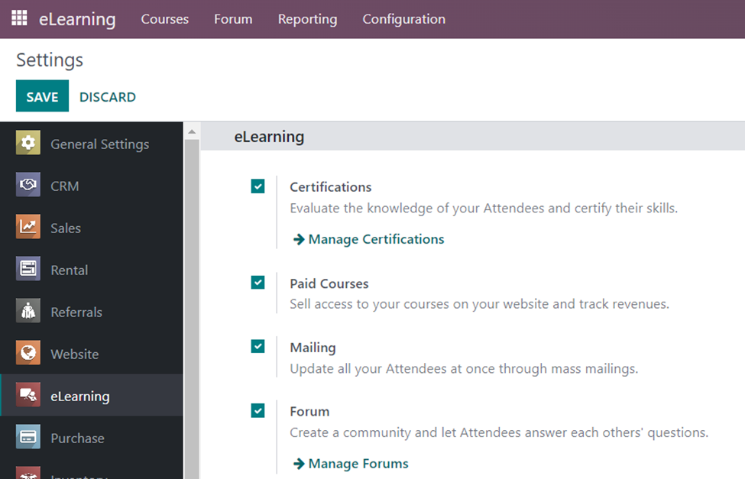
Task: Open the apps grid menu icon
Action: (19, 18)
